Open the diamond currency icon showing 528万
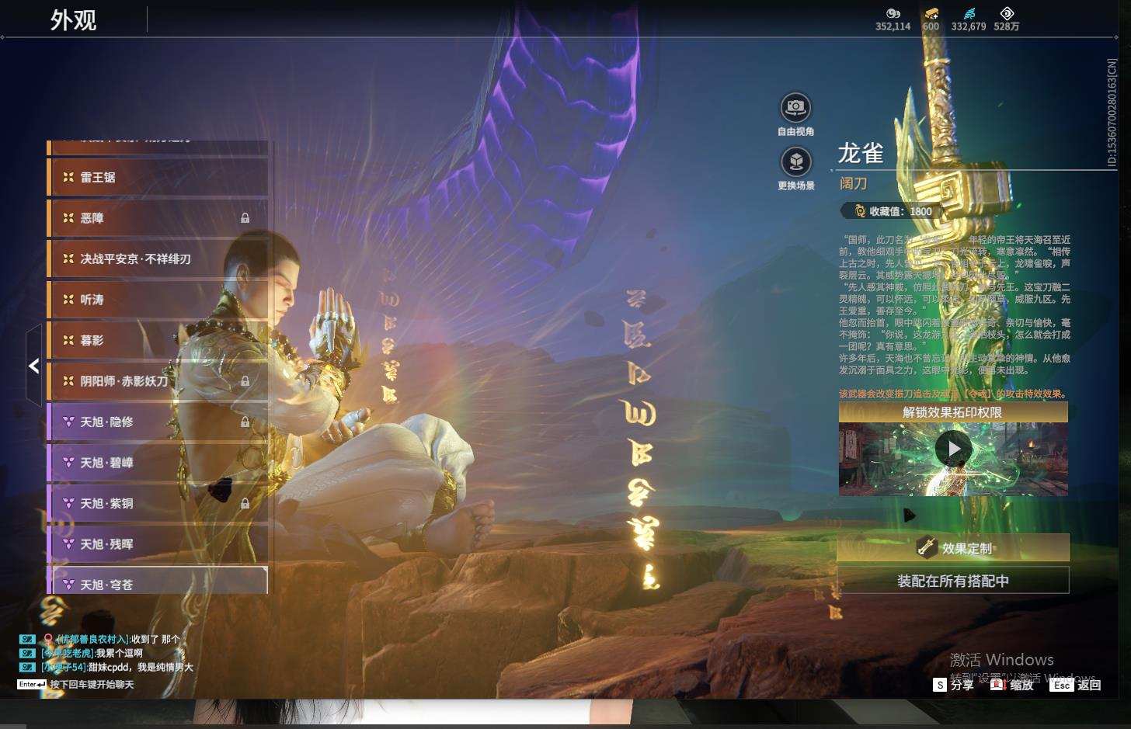 (1007, 19)
